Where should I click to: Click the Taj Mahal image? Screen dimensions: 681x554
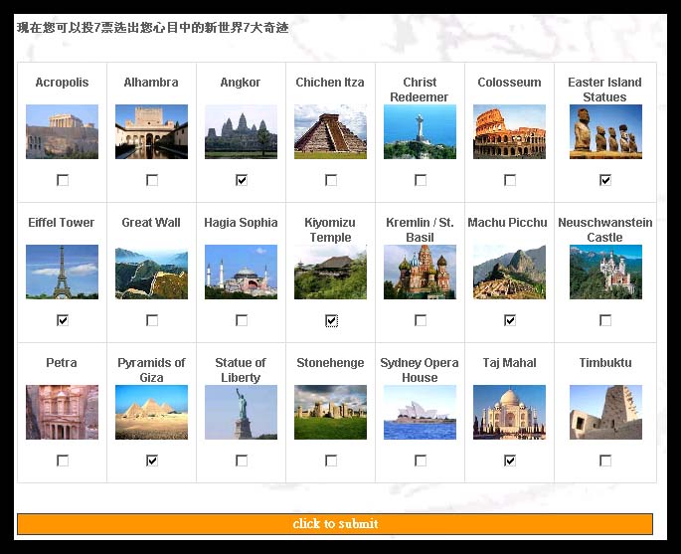pyautogui.click(x=509, y=413)
